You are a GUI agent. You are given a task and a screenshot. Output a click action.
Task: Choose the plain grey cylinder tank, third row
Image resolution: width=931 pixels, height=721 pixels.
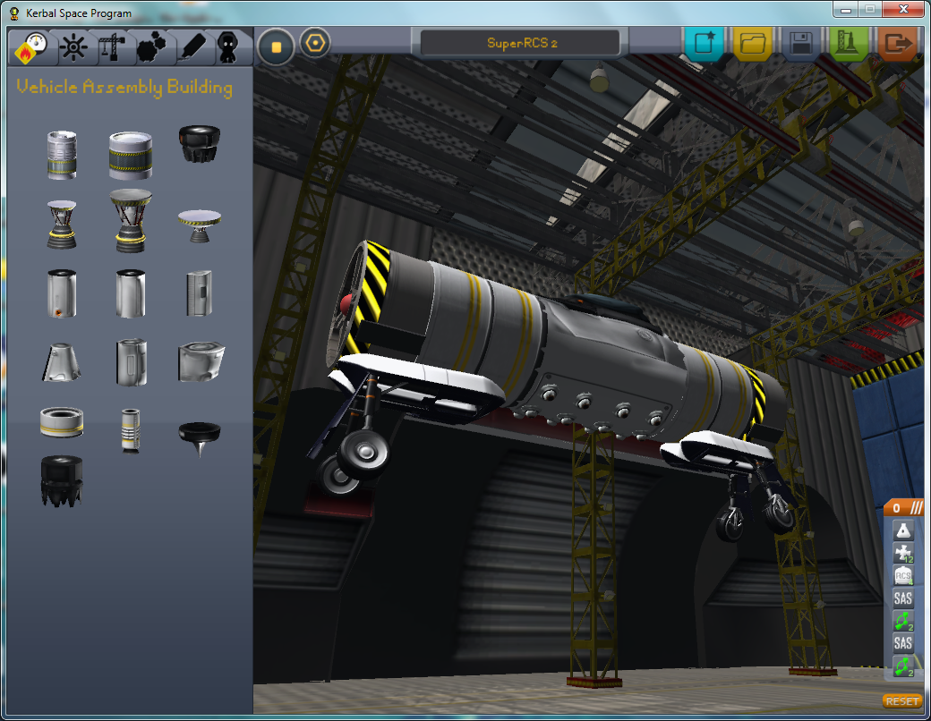pyautogui.click(x=131, y=293)
